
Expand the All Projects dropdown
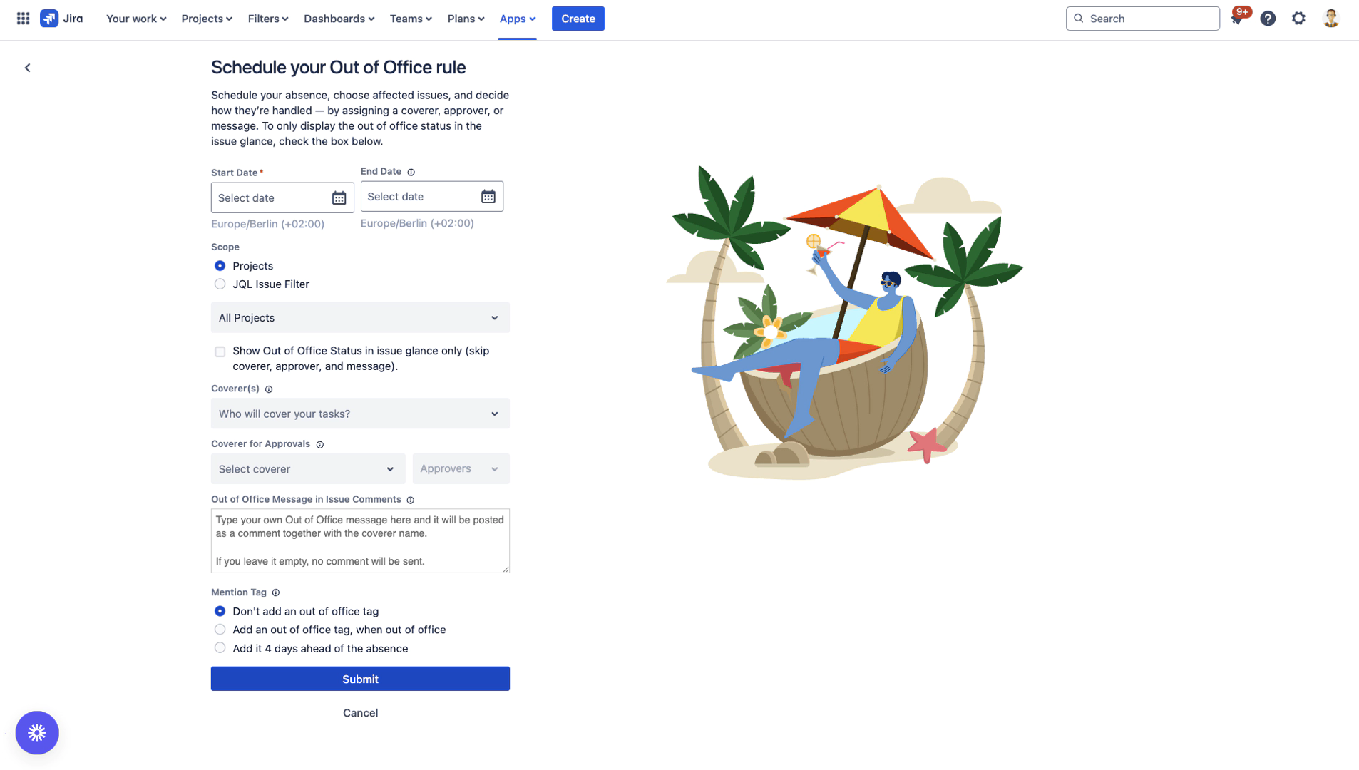360,318
